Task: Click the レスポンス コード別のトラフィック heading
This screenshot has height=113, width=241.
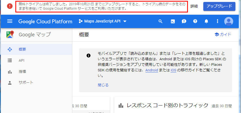Action: [x=168, y=105]
